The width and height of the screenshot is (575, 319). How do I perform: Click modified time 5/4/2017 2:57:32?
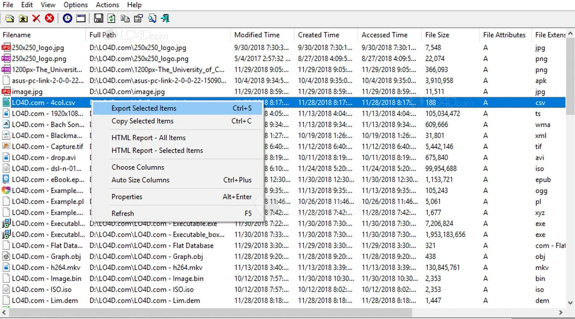pos(262,59)
